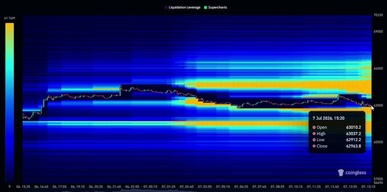
Task: Click the heatmap color scale gradient bar
Action: pos(9,102)
